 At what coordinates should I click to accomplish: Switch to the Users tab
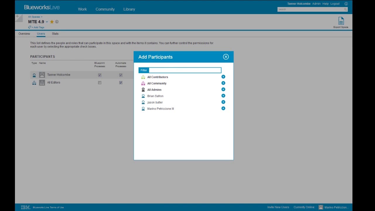41,34
